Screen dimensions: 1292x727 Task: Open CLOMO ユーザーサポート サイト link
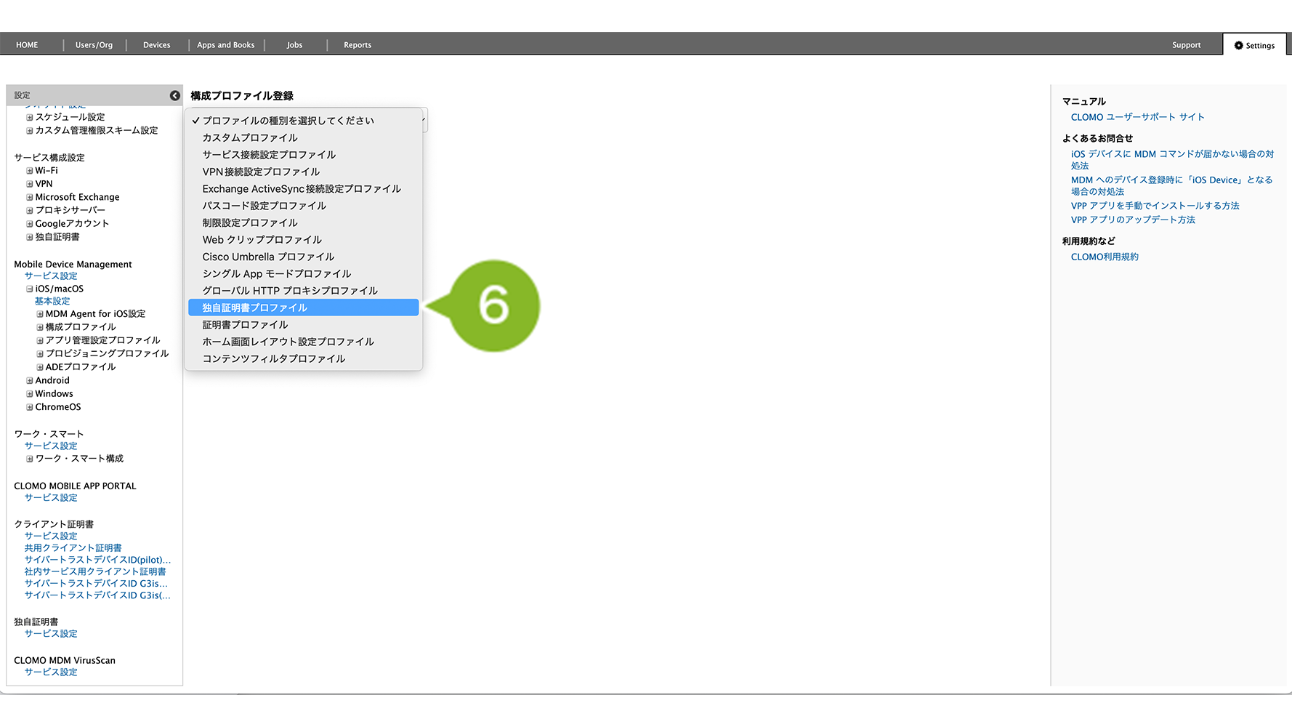tap(1137, 117)
